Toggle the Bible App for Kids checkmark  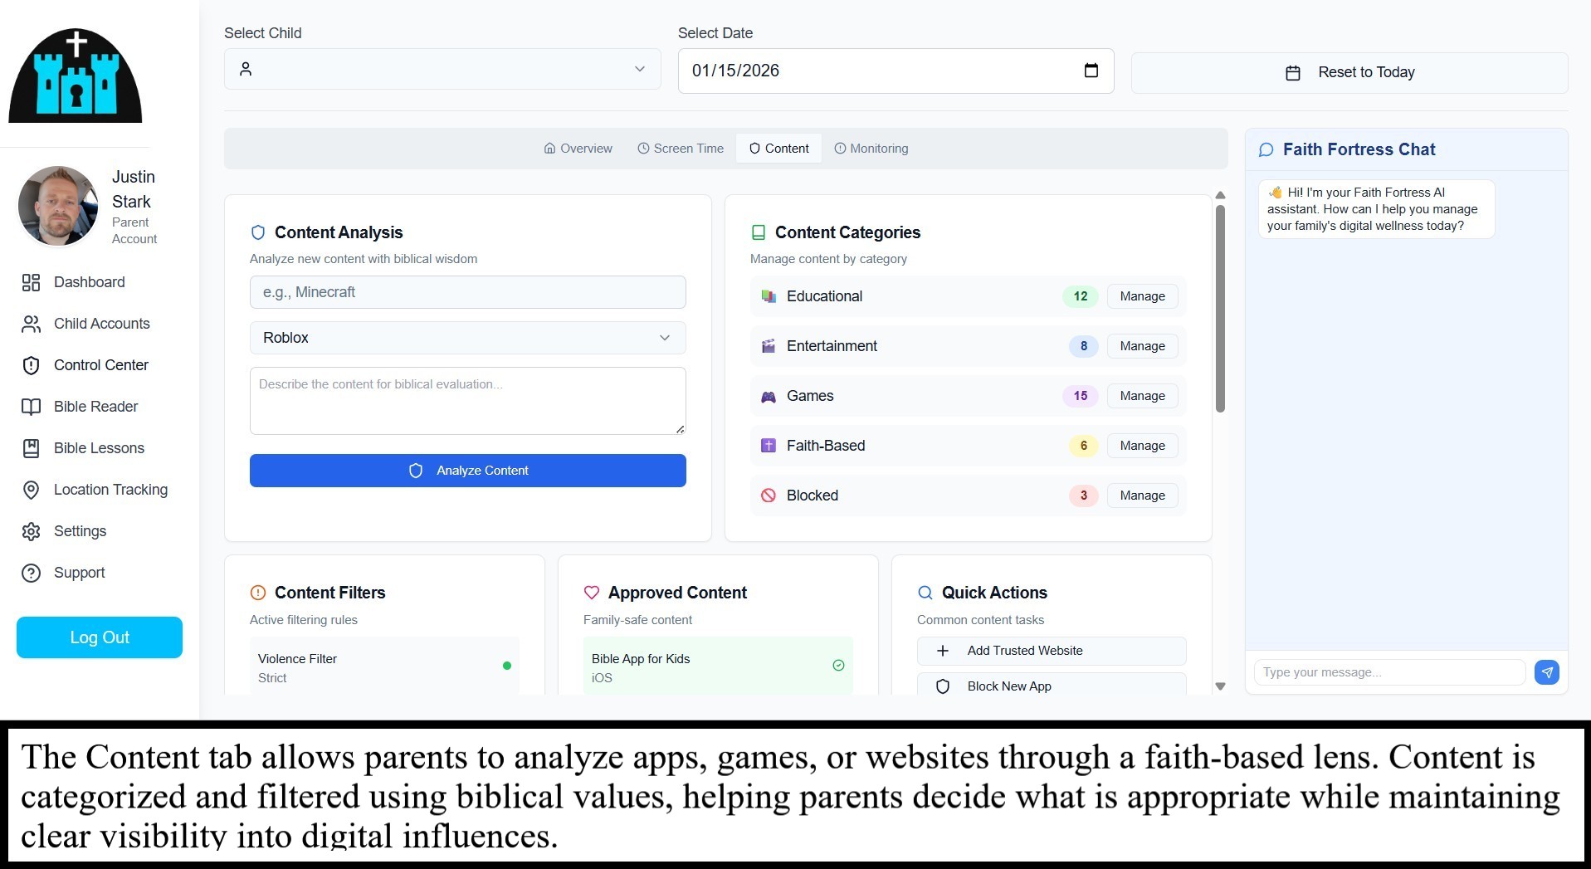pyautogui.click(x=838, y=666)
